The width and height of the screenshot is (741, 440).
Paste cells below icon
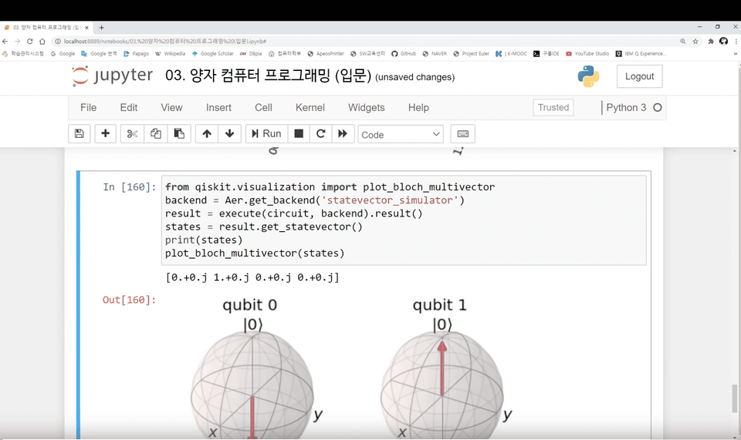(179, 134)
